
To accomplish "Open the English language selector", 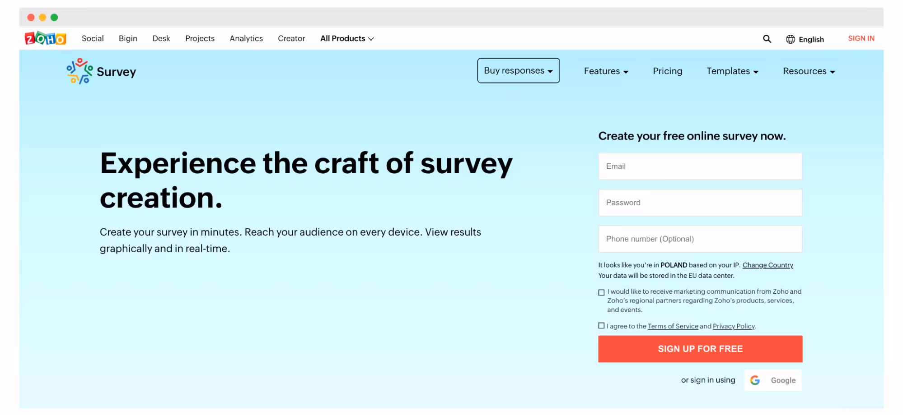I will pos(805,39).
